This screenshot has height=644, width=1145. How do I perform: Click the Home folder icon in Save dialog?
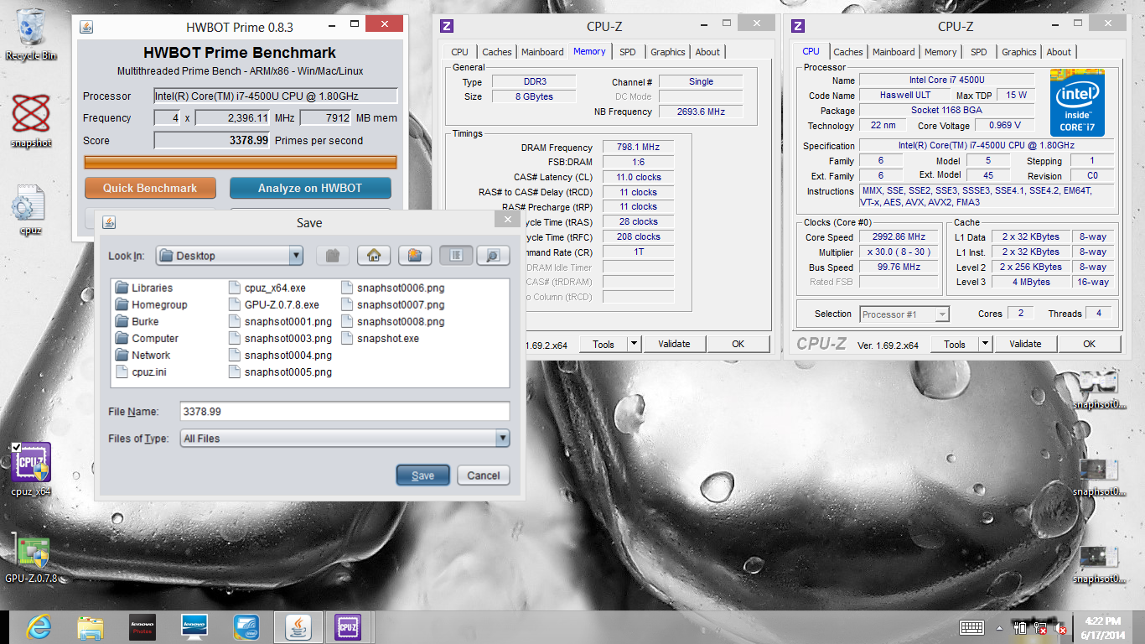(374, 256)
